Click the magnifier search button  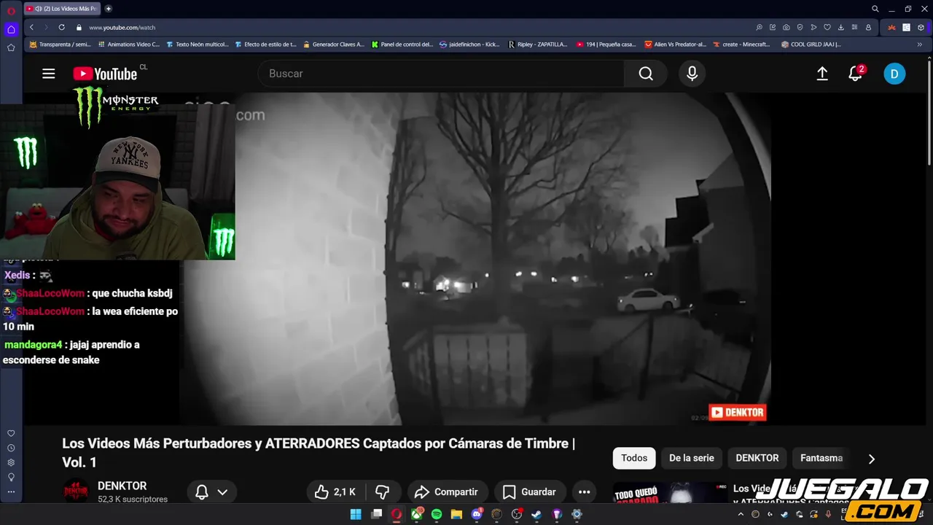point(646,74)
